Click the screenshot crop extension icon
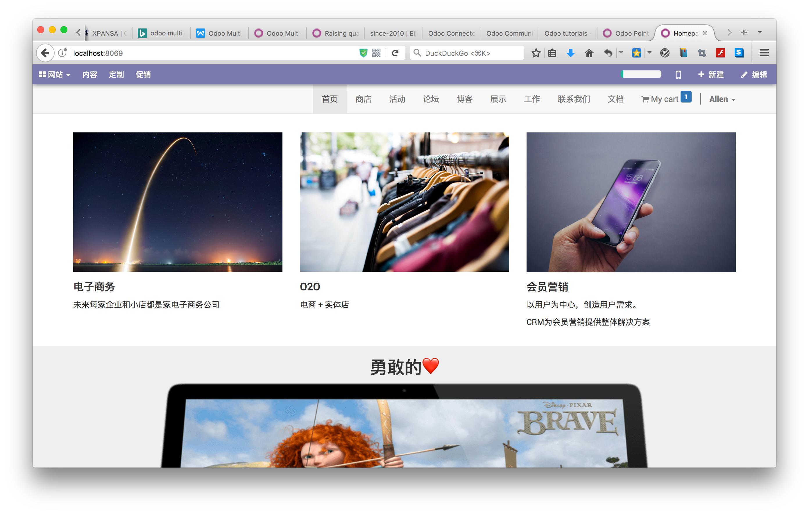 [702, 53]
